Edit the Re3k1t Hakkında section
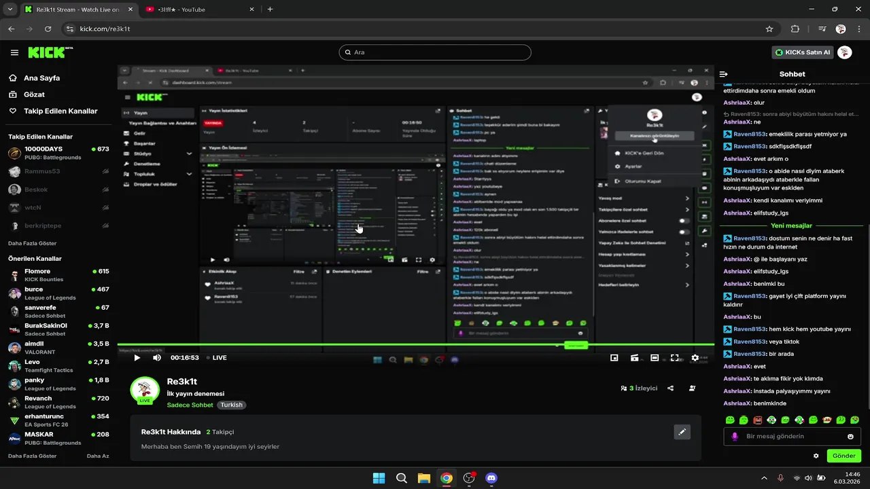This screenshot has height=489, width=870. 682,432
